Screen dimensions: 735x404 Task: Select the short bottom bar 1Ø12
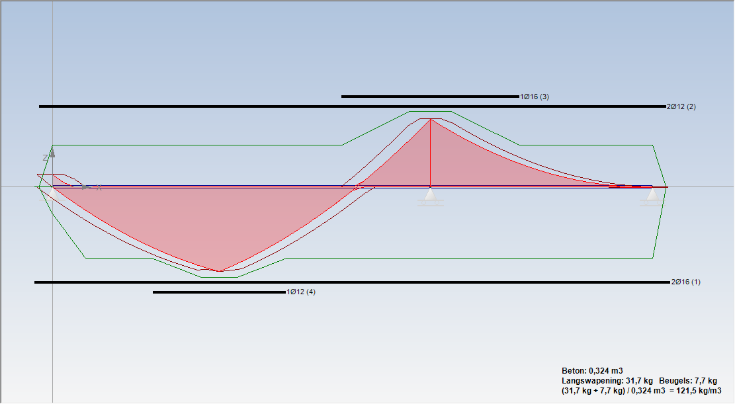(x=219, y=292)
